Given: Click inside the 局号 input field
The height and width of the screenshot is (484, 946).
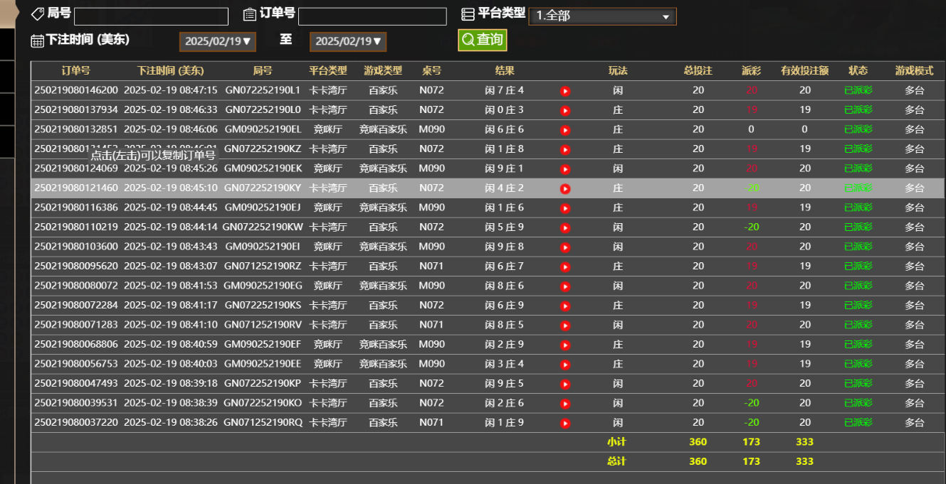Looking at the screenshot, I should pyautogui.click(x=151, y=15).
